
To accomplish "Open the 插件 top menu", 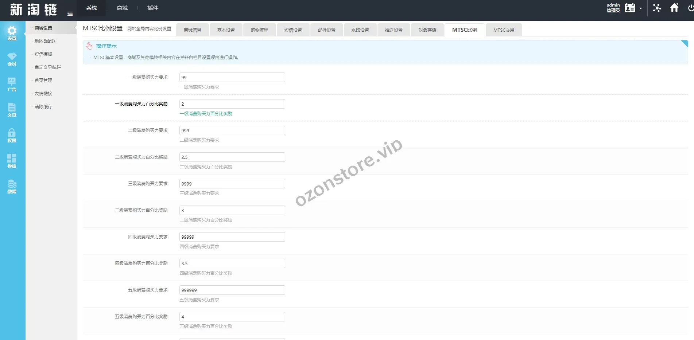I will pos(152,8).
